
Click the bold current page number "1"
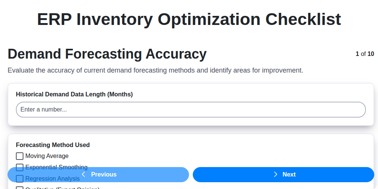(x=357, y=54)
